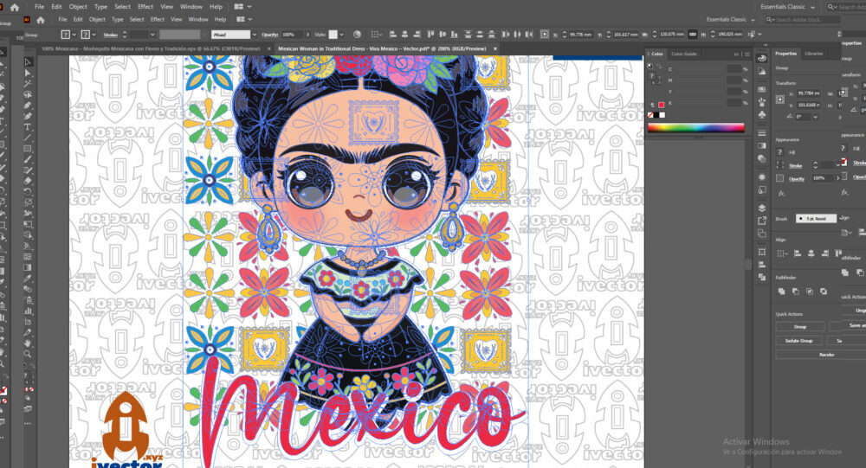Image resolution: width=866 pixels, height=468 pixels.
Task: Open the Essentials Classic workspace switcher in topmost bar
Action: click(787, 7)
